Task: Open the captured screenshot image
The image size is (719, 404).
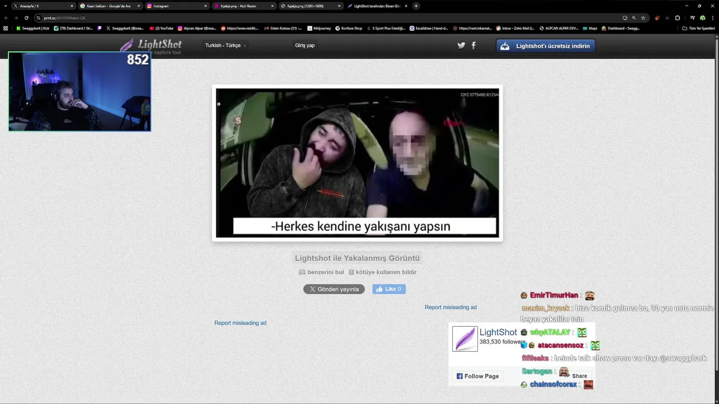Action: [x=357, y=163]
